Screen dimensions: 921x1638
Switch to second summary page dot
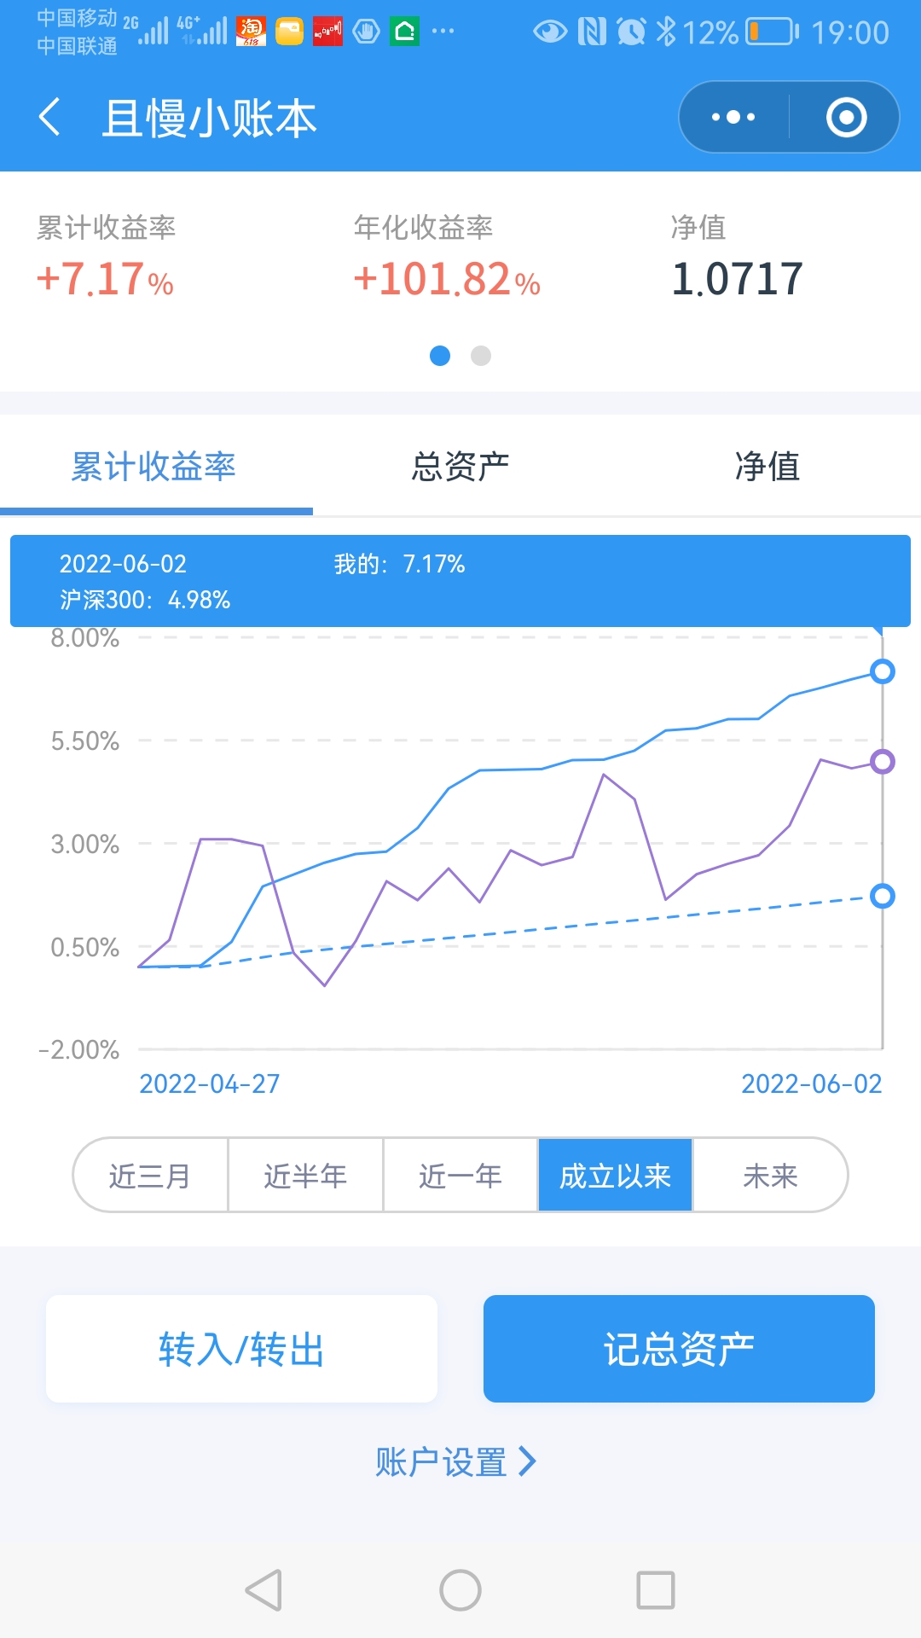(x=481, y=356)
